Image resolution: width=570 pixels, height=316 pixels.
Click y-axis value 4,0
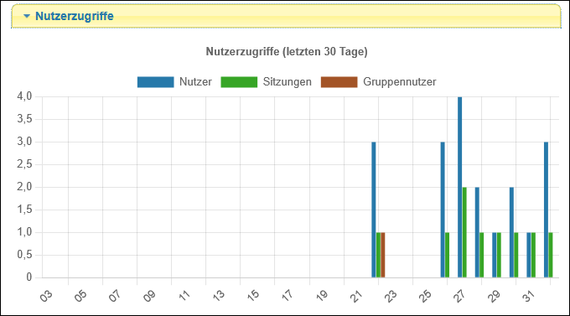(24, 96)
